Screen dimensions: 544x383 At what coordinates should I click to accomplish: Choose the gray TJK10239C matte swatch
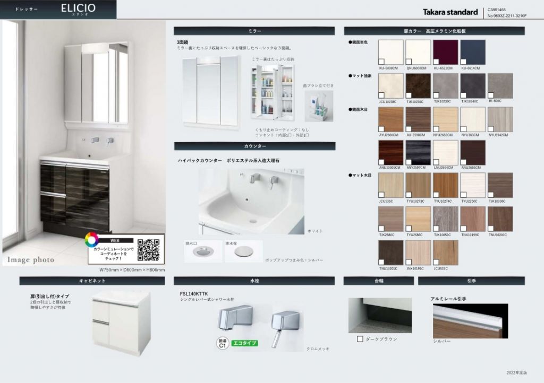pos(446,86)
